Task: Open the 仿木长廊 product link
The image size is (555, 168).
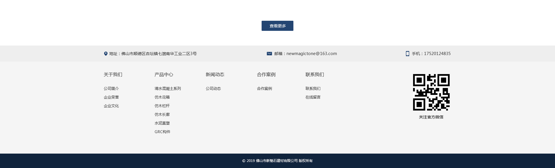Action: [x=162, y=114]
